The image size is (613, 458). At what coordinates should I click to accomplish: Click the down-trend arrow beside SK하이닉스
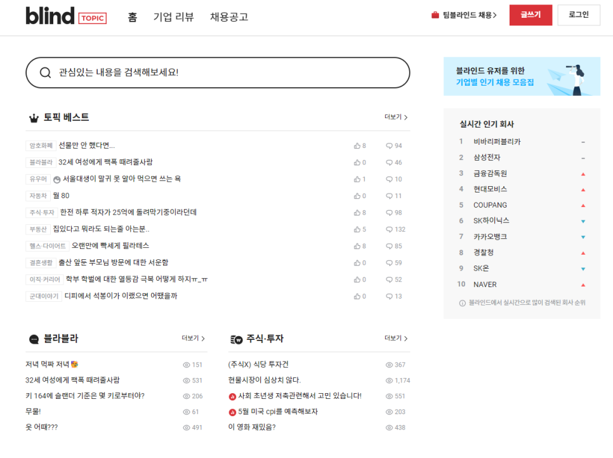pos(583,222)
